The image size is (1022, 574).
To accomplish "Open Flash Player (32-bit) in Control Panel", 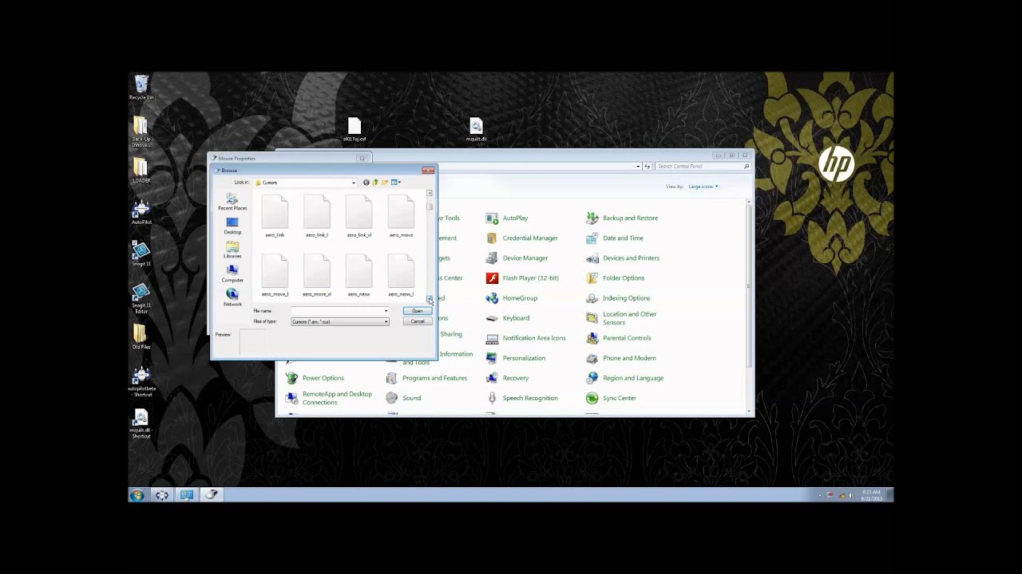I will tap(522, 277).
